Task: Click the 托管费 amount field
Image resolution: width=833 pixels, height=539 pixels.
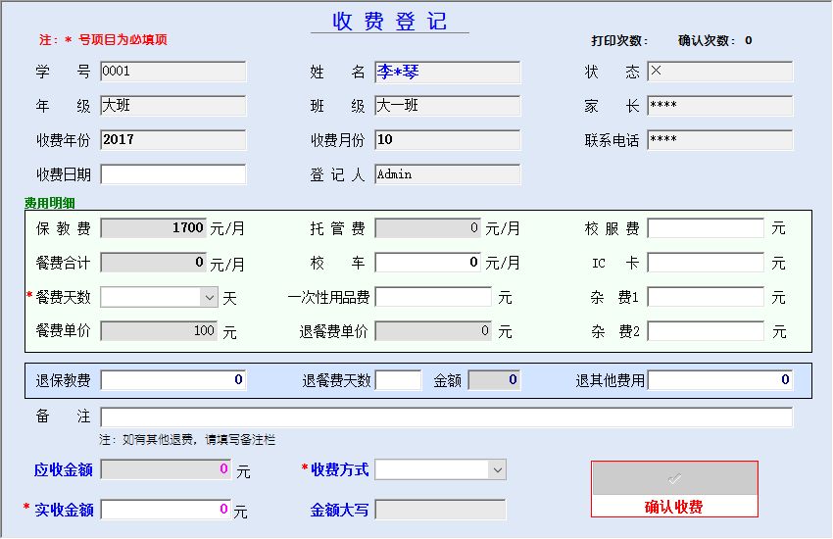Action: [427, 228]
